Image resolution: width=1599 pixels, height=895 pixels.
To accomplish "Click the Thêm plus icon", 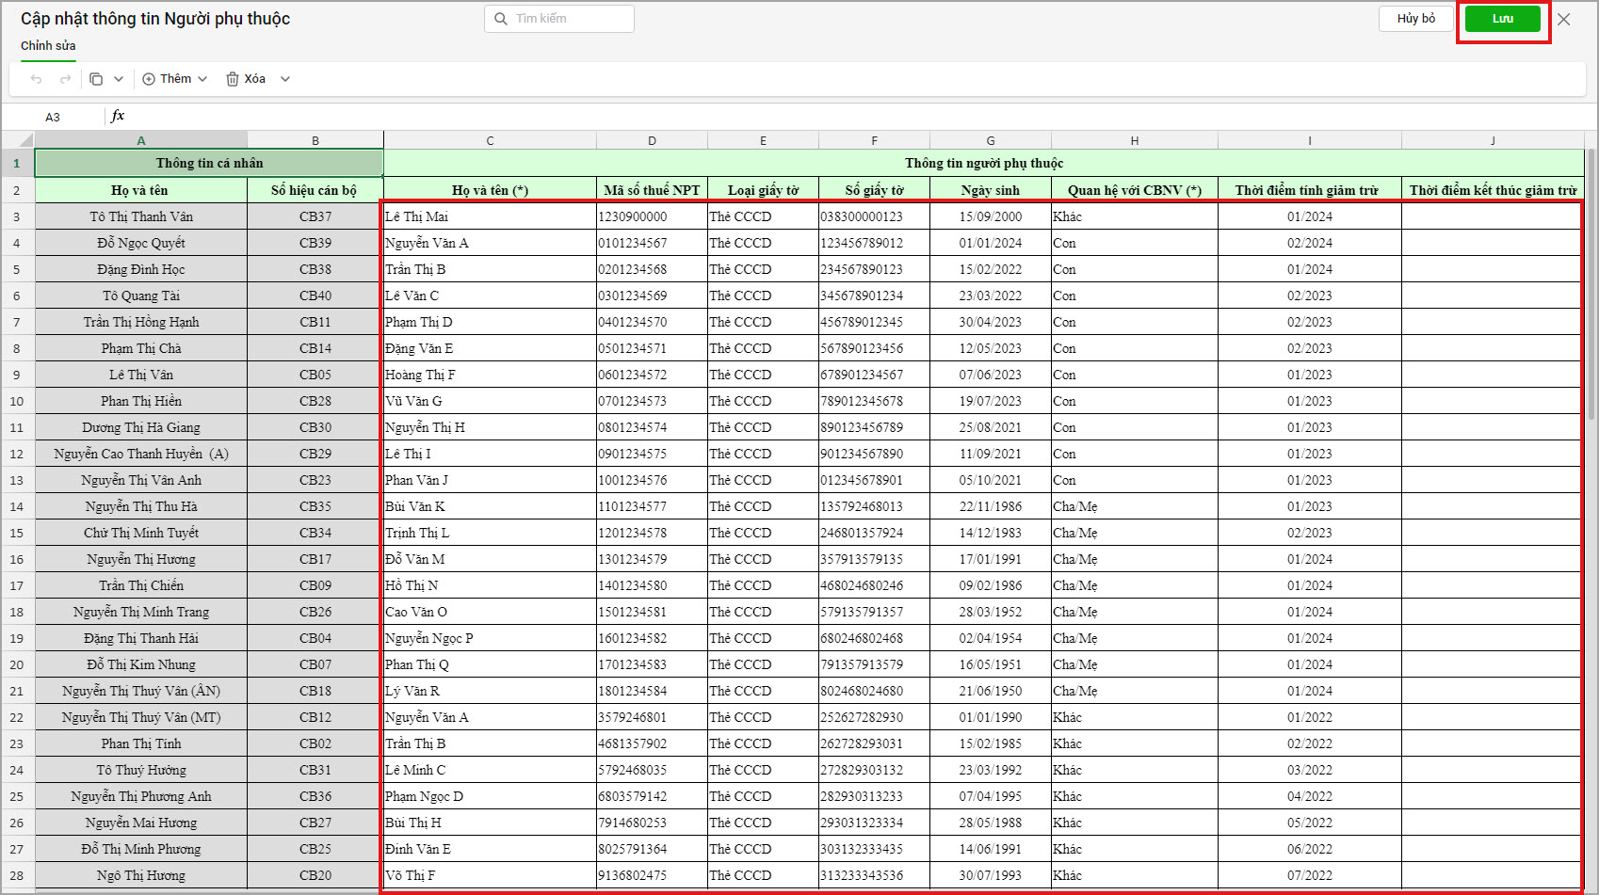I will point(149,79).
